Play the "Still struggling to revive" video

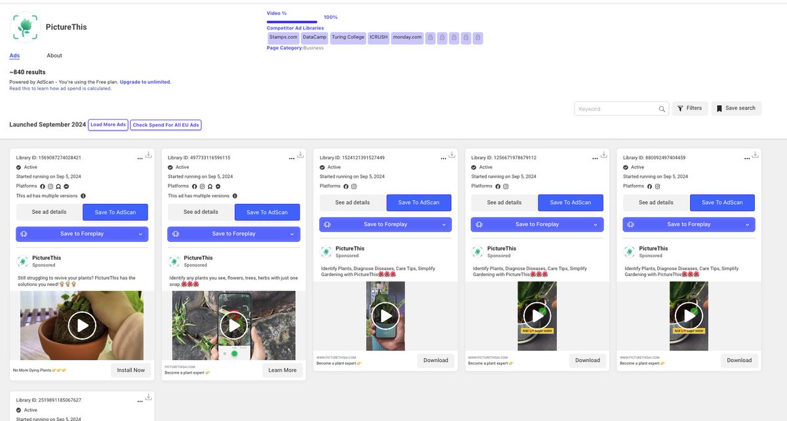click(82, 325)
